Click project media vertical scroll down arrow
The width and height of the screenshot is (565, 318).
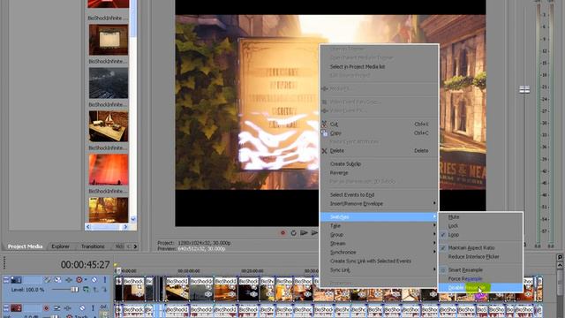[133, 219]
